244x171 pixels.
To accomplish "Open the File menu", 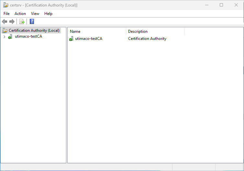I will (6, 14).
